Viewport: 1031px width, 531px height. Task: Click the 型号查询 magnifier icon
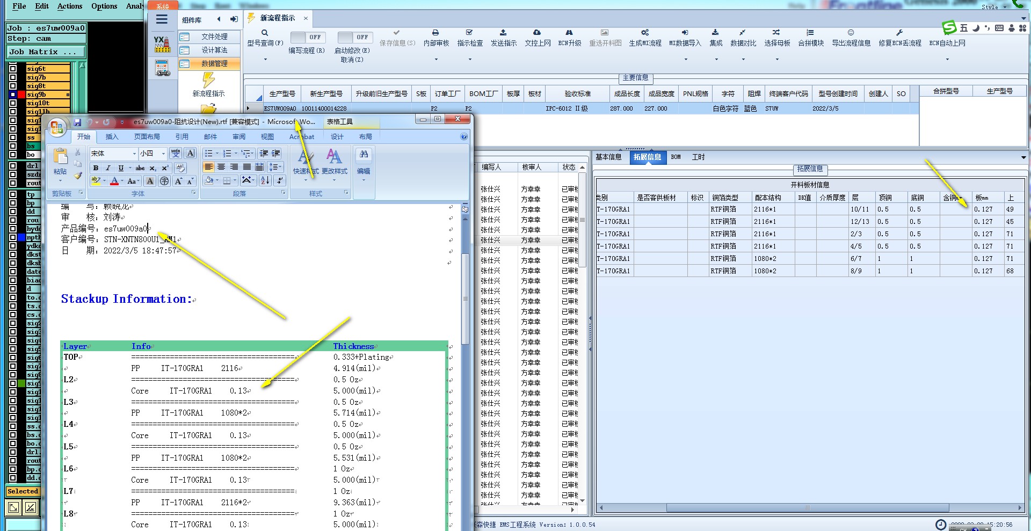[265, 33]
